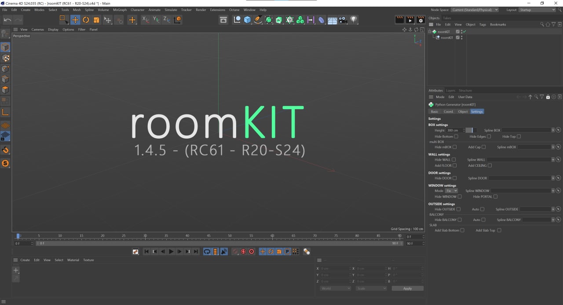Select the Move tool in toolbar
Image resolution: width=563 pixels, height=305 pixels.
(x=75, y=20)
